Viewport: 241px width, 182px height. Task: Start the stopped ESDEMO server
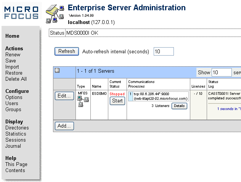click(x=117, y=101)
